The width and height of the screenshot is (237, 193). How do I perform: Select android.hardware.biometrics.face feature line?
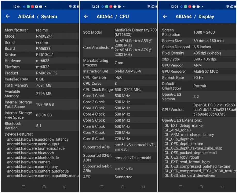(36, 148)
